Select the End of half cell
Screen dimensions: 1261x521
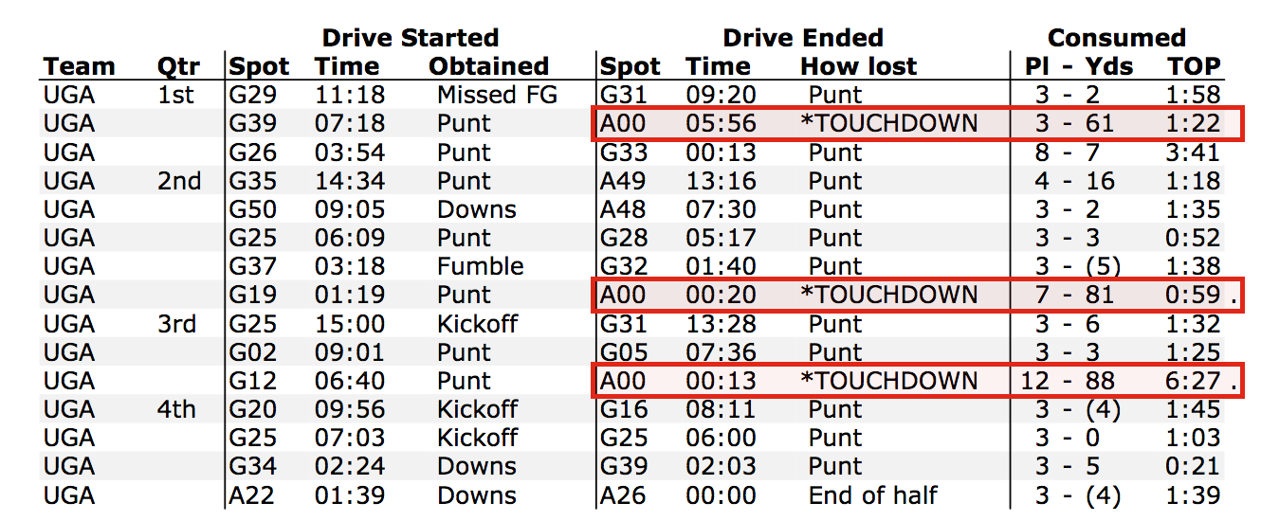(x=873, y=495)
